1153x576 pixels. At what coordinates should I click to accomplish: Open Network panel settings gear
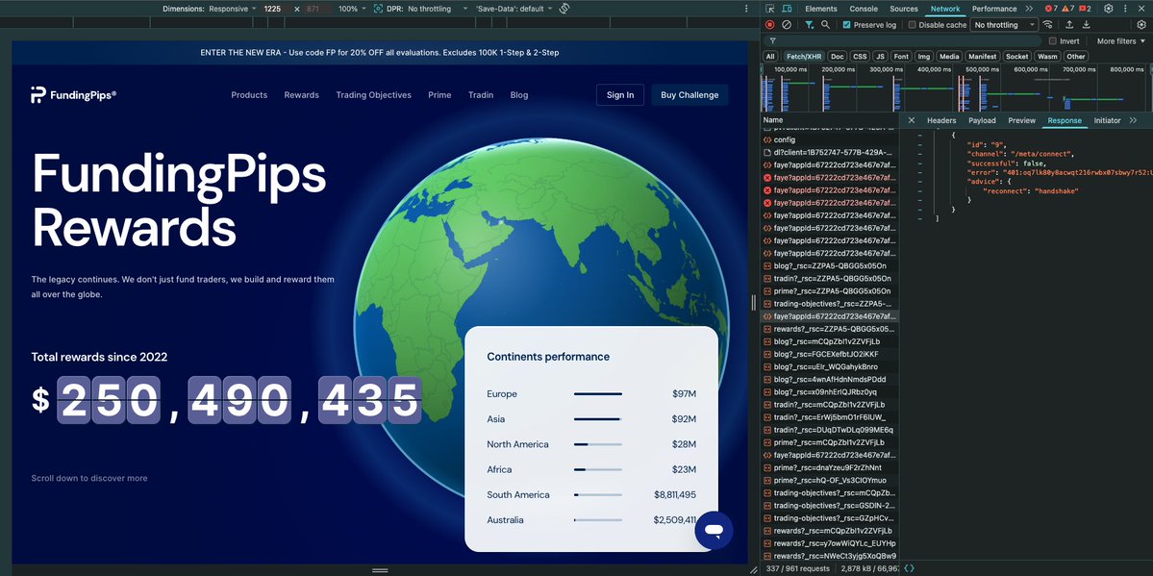[x=1141, y=25]
